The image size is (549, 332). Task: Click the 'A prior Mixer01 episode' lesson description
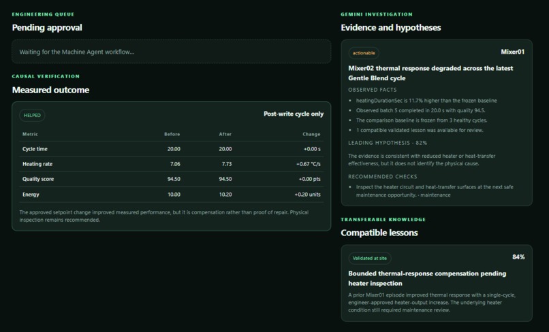432,303
